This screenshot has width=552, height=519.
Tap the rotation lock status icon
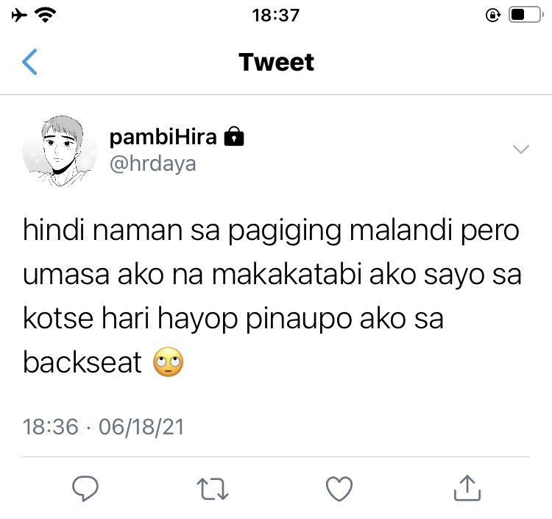tap(493, 15)
